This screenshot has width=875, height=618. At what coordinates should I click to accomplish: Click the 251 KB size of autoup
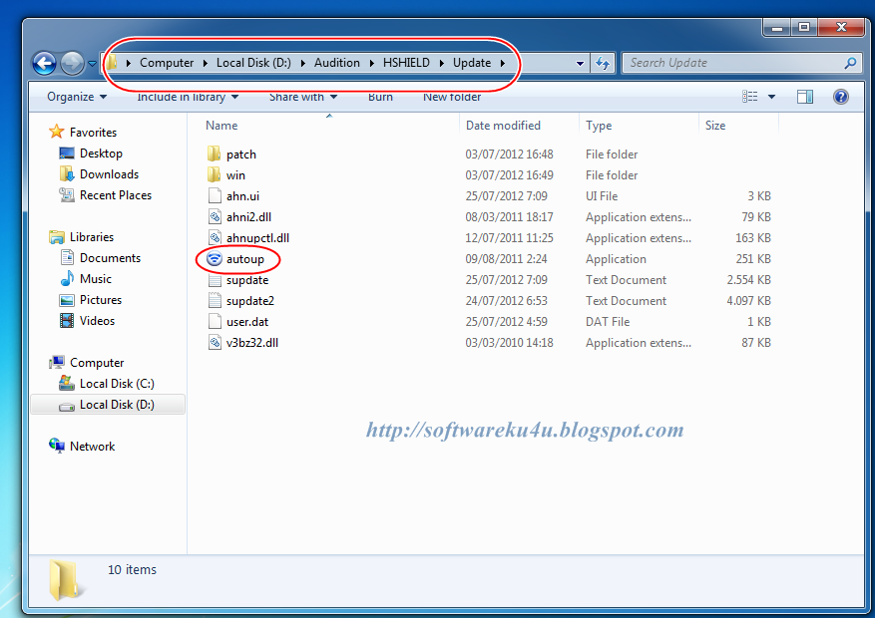[x=753, y=259]
